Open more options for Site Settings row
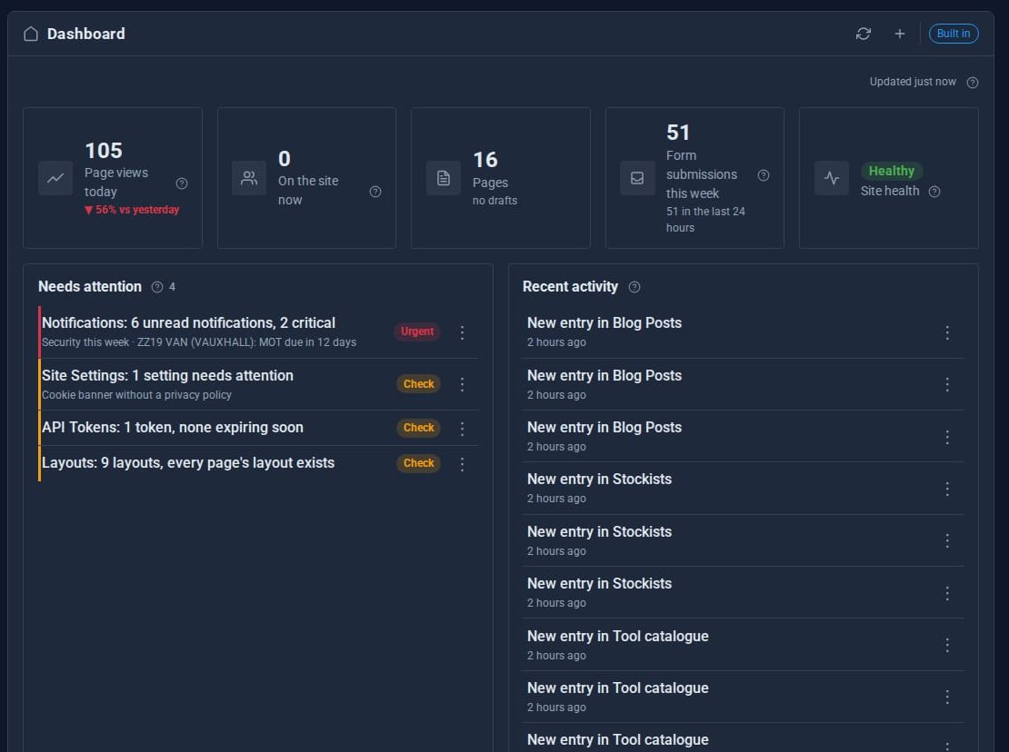This screenshot has height=752, width=1009. [462, 384]
